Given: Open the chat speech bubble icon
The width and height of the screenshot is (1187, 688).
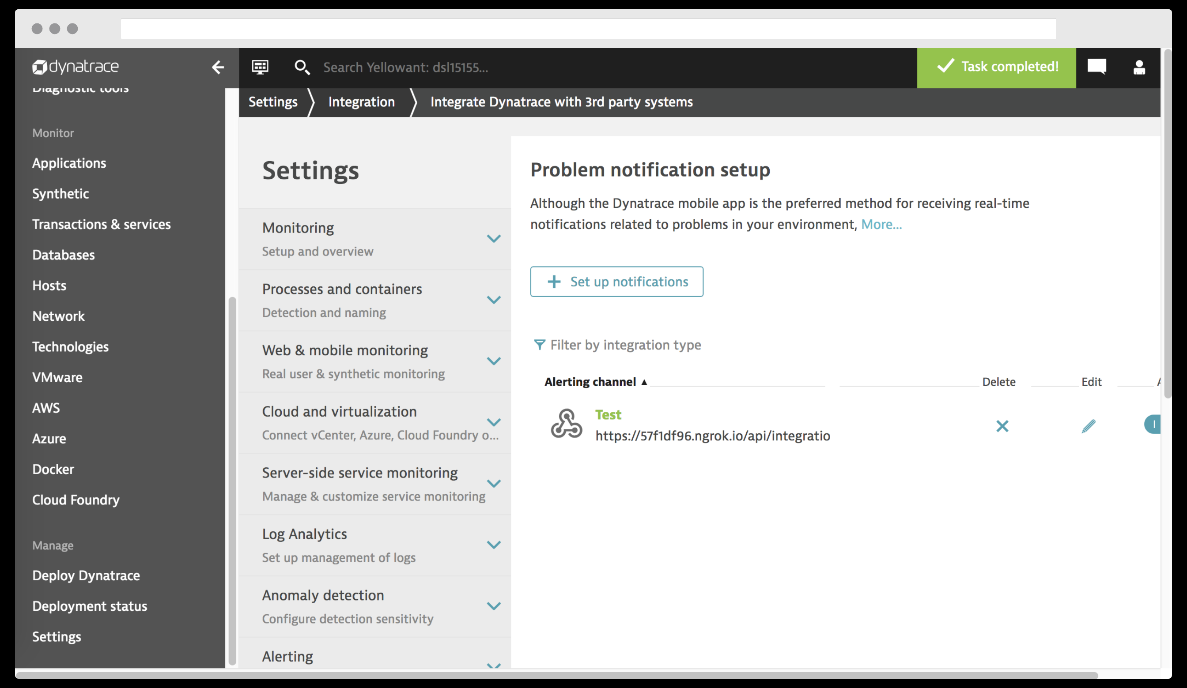Looking at the screenshot, I should tap(1096, 67).
